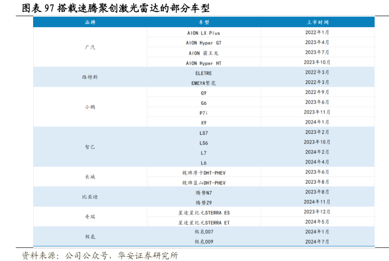Click the 比亚迪 brand cell

coord(90,197)
